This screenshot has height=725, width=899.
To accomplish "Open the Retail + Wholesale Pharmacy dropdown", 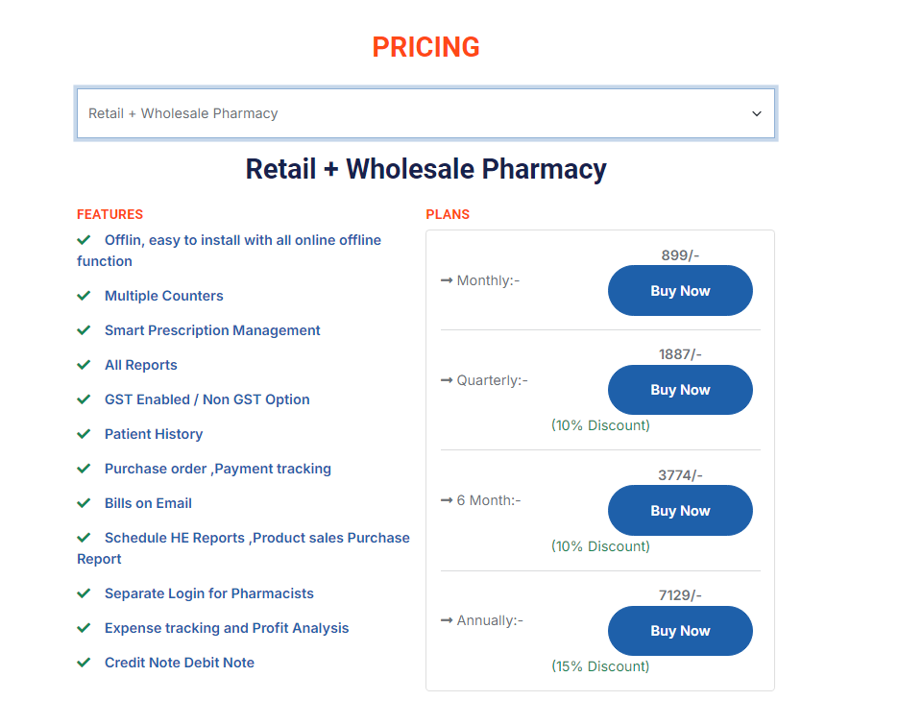I will pyautogui.click(x=425, y=113).
